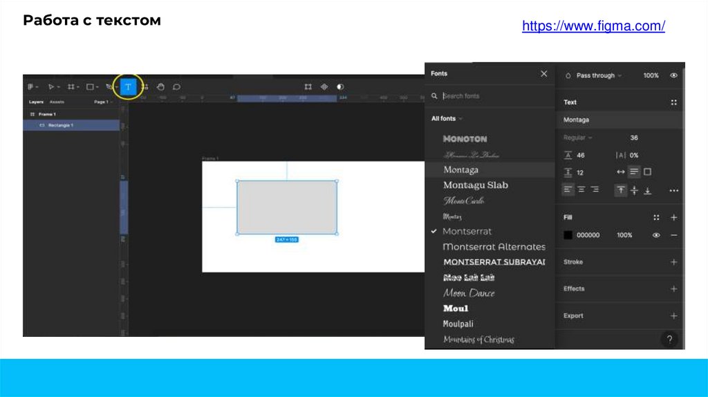Click in the Search fonts field

[x=490, y=96]
